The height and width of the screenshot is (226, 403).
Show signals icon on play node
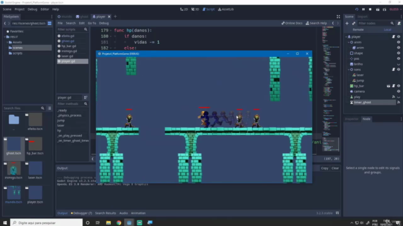coord(394,97)
